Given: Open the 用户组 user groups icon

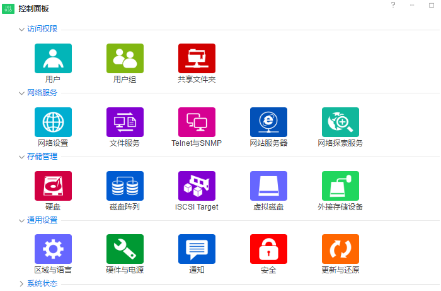Looking at the screenshot, I should pos(125,59).
